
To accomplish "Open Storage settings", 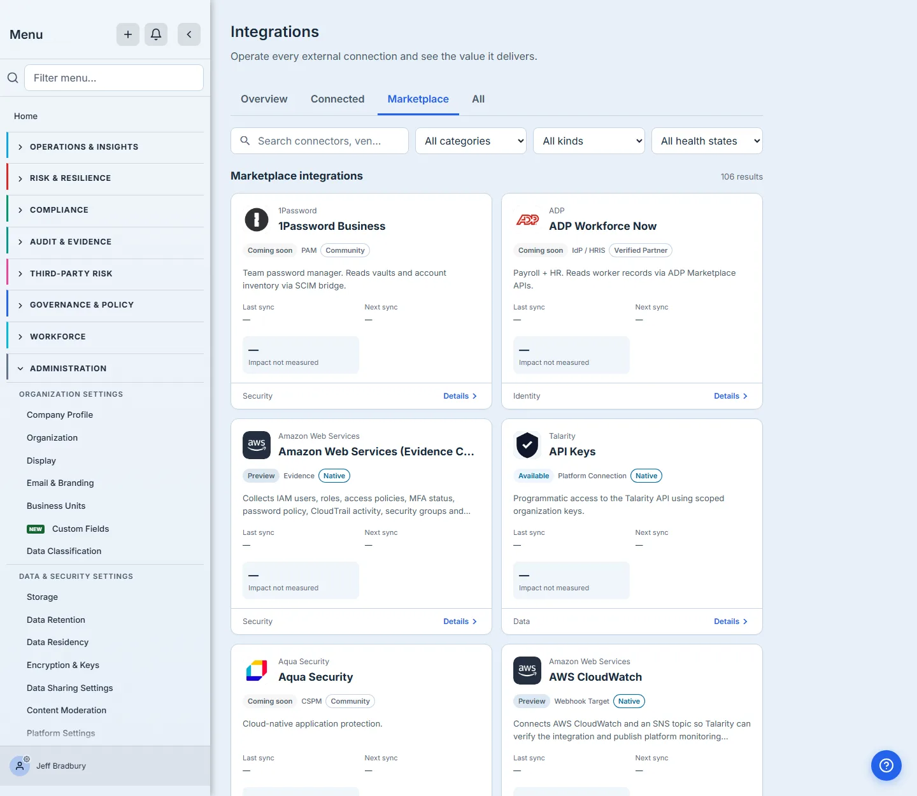I will tap(42, 597).
